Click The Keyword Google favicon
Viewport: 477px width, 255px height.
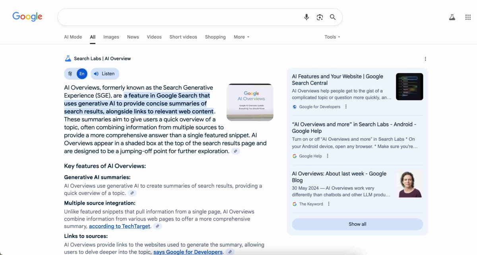click(295, 204)
